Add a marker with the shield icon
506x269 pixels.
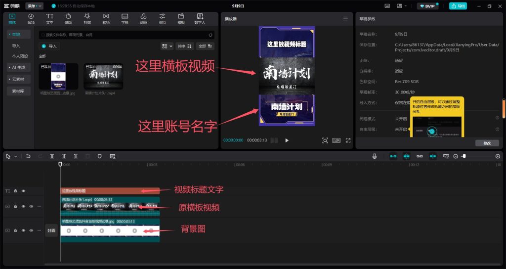coord(99,156)
